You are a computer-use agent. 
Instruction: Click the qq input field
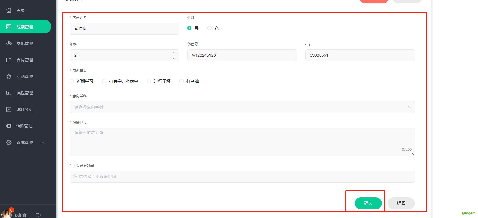tap(360, 55)
